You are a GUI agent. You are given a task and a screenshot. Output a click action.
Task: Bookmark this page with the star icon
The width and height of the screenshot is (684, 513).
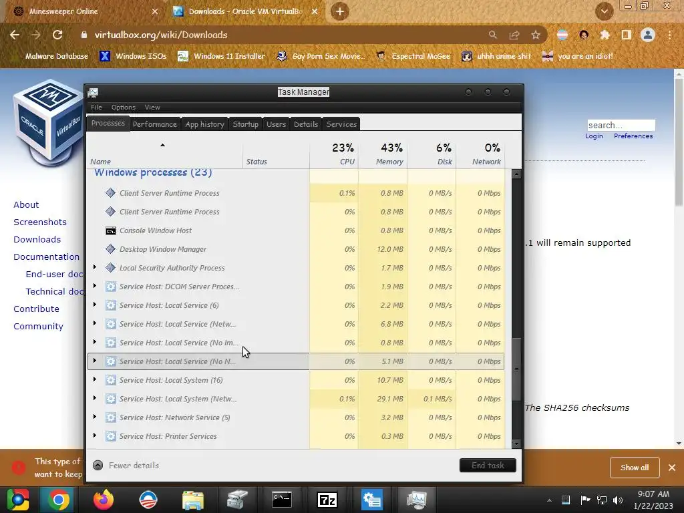536,35
